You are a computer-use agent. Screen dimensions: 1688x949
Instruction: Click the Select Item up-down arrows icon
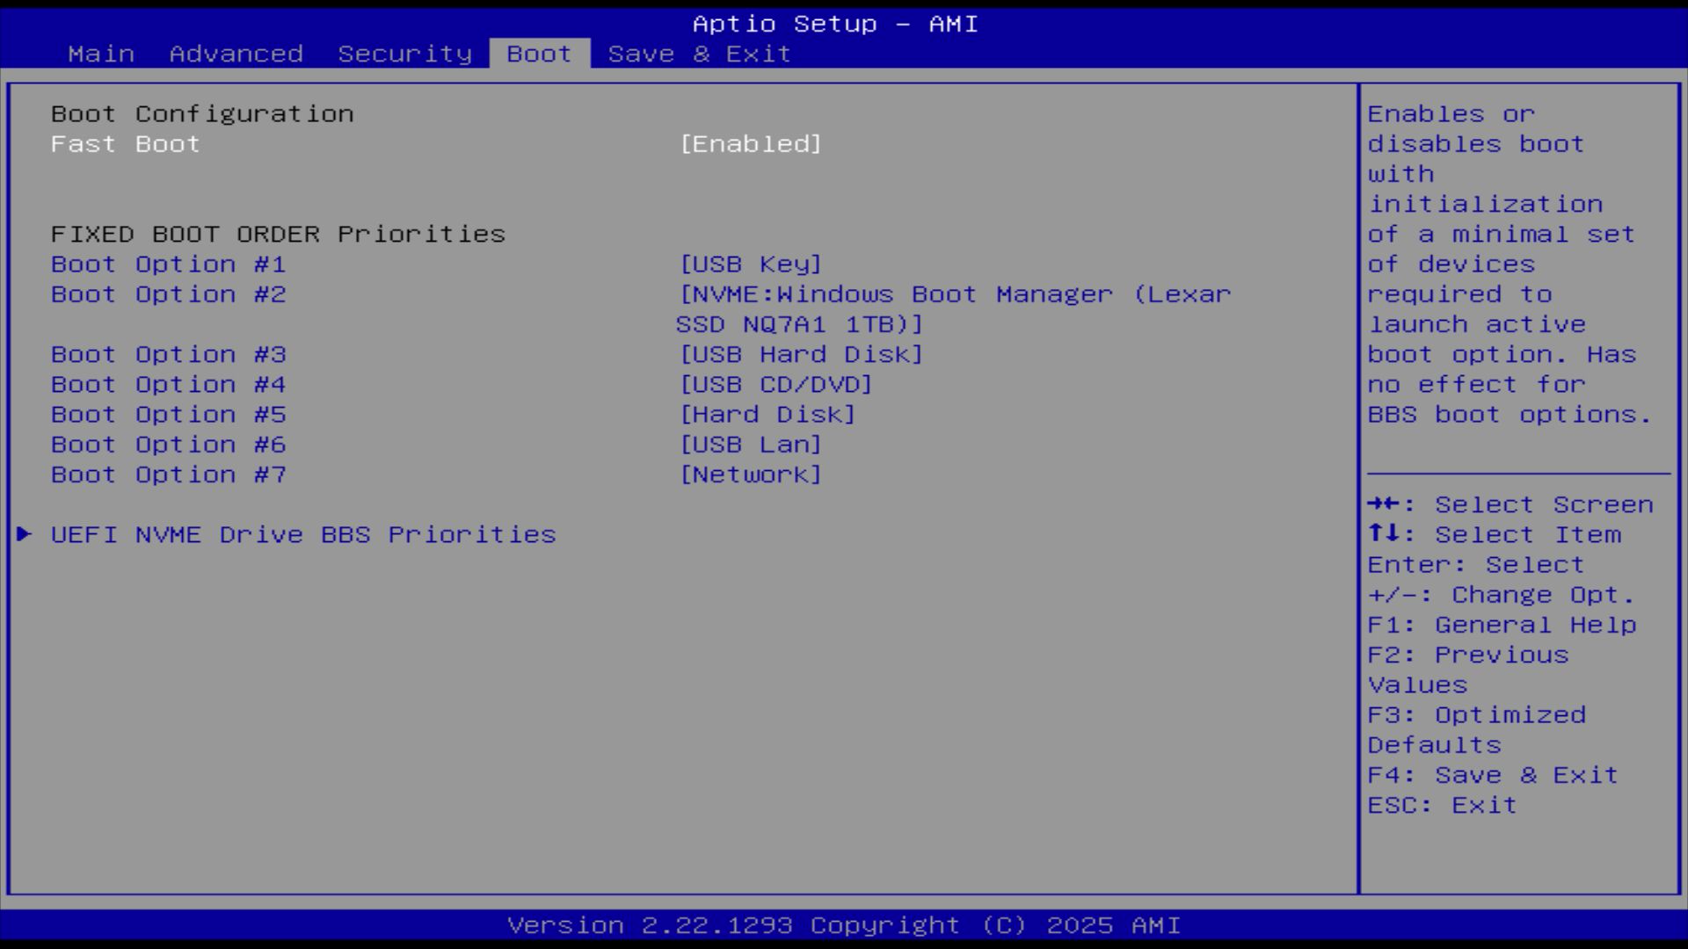click(x=1383, y=534)
